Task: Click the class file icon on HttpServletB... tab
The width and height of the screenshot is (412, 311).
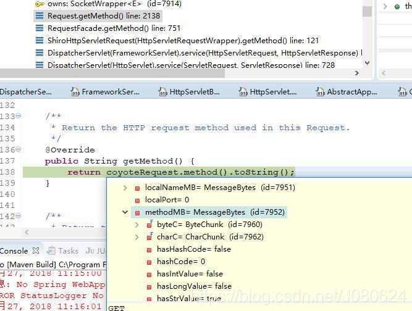Action: (162, 92)
